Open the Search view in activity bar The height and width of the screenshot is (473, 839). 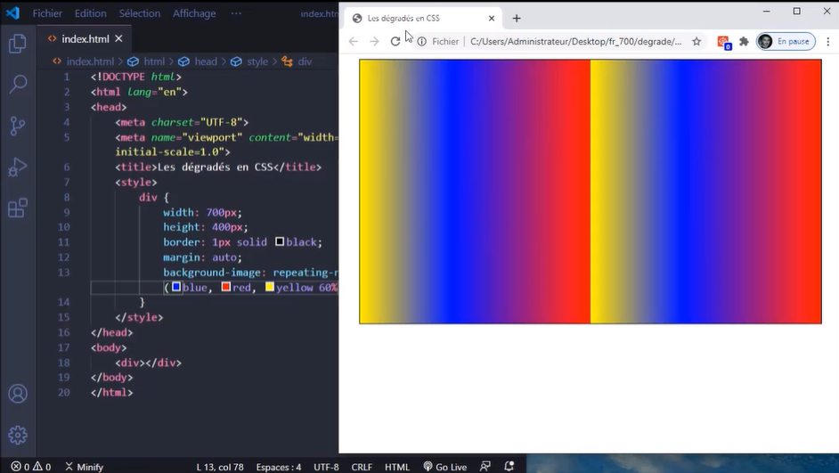click(18, 85)
